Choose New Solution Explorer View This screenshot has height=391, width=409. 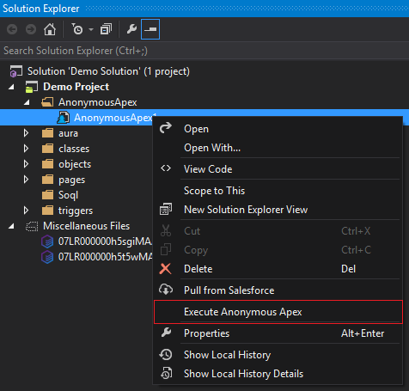(x=278, y=210)
